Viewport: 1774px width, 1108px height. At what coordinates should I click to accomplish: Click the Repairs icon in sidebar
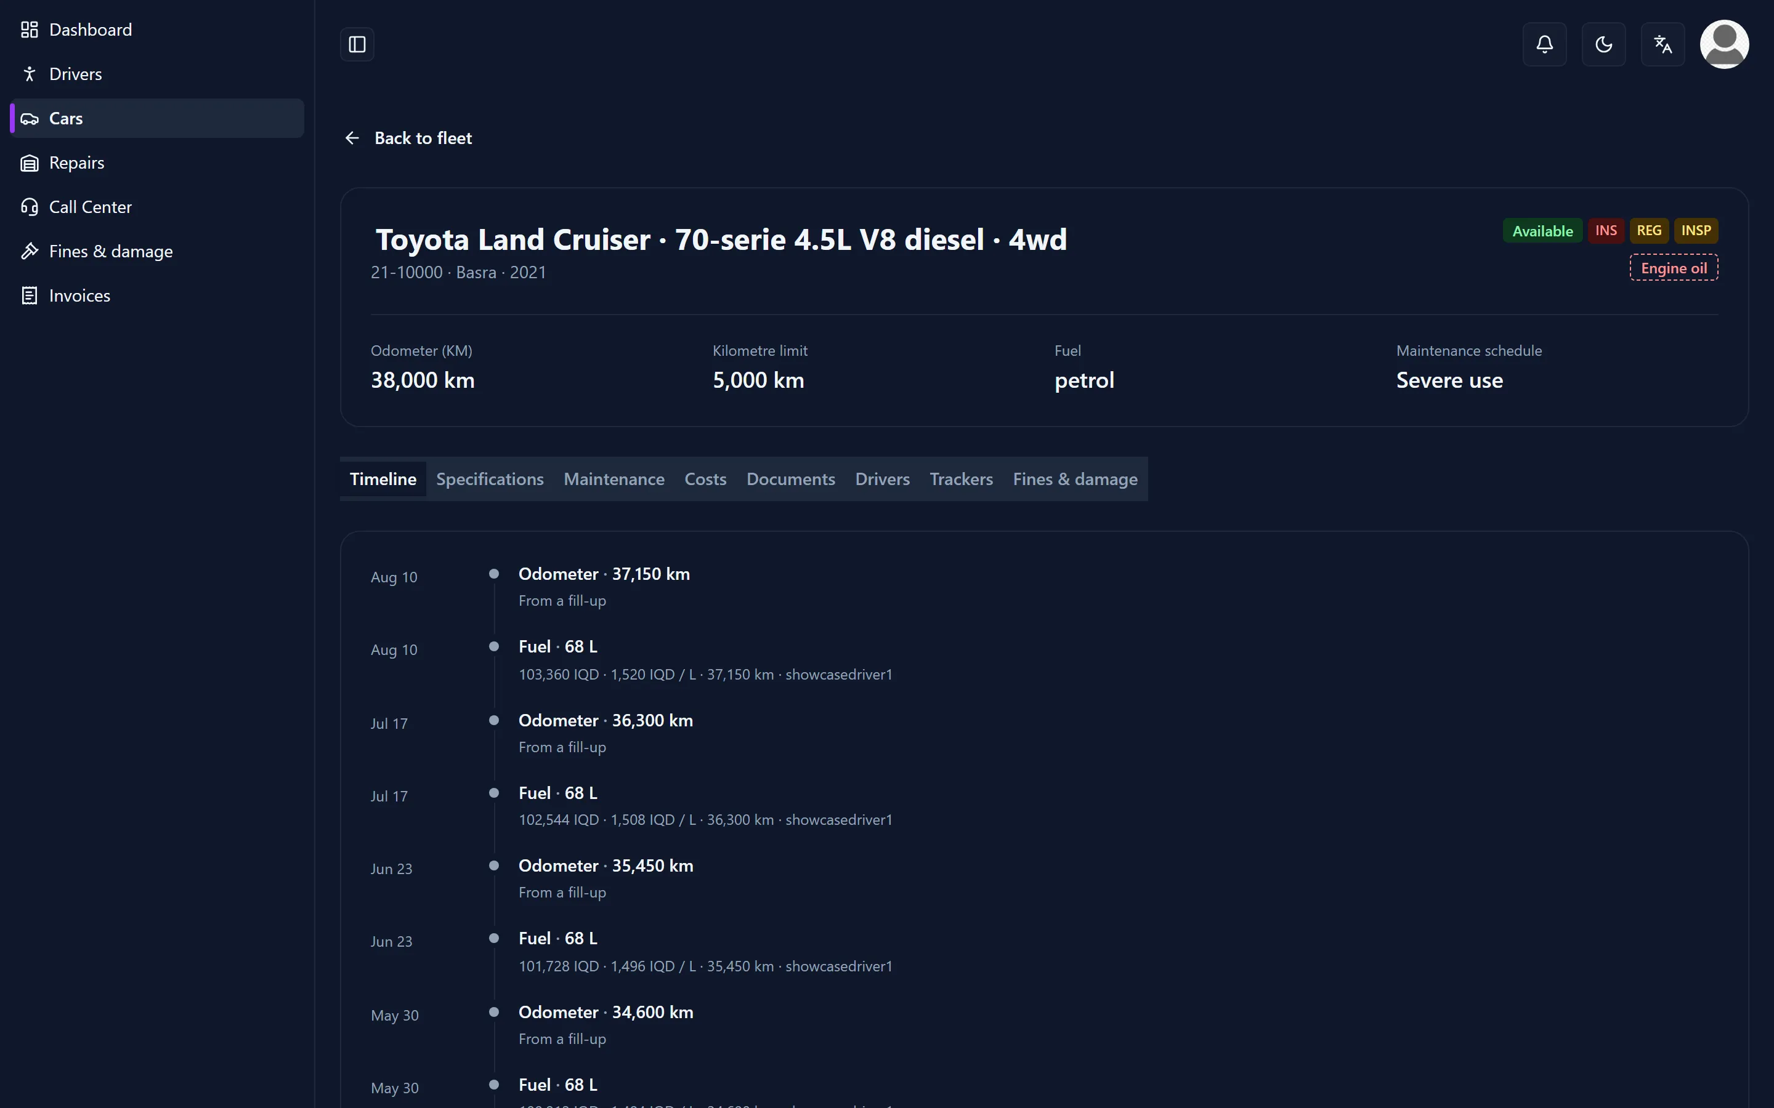click(30, 163)
